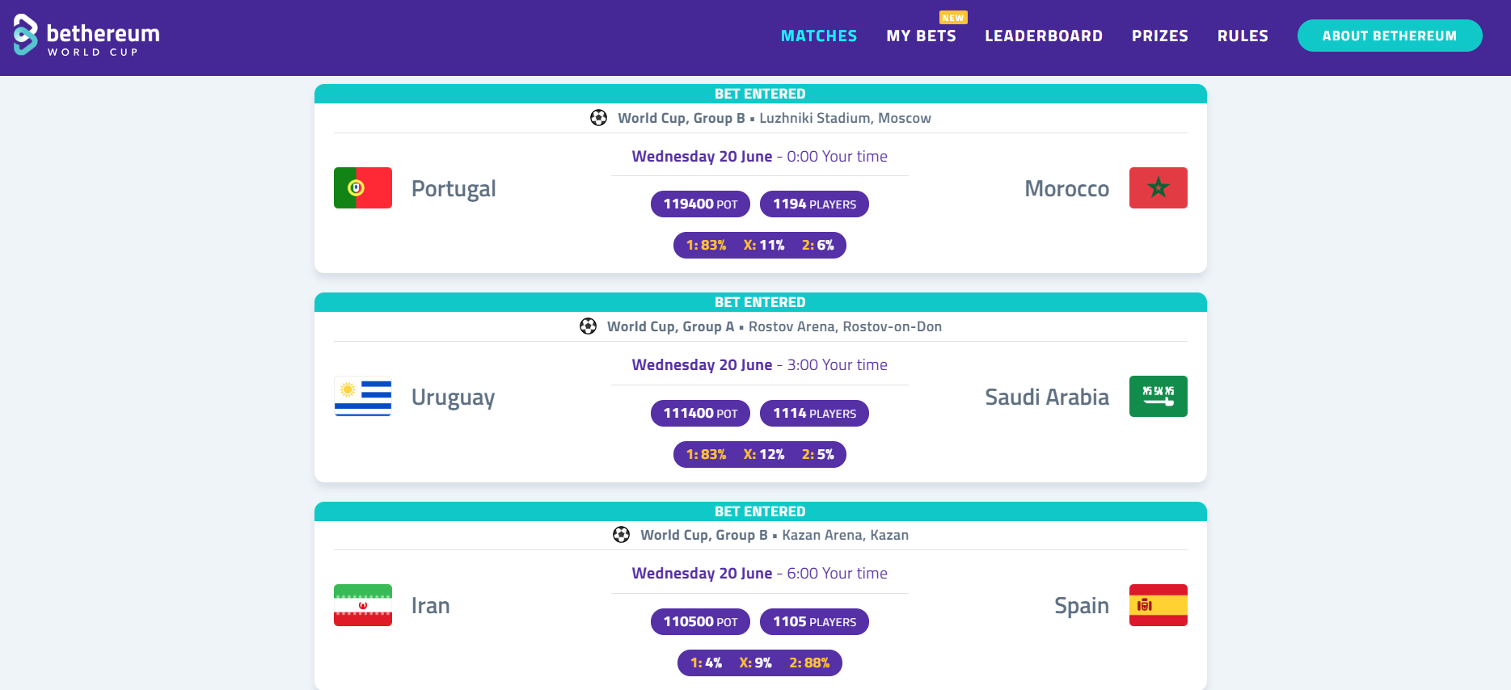Click the 119400 POT badge
Image resolution: width=1511 pixels, height=690 pixels.
coord(700,204)
